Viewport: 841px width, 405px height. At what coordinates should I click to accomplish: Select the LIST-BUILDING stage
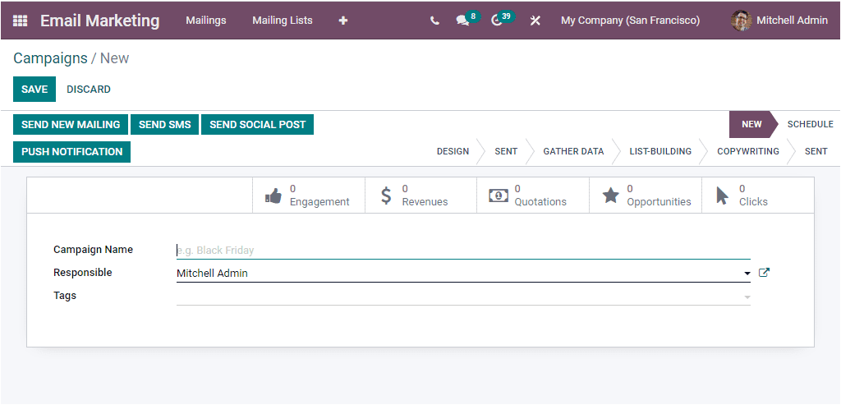click(x=660, y=151)
